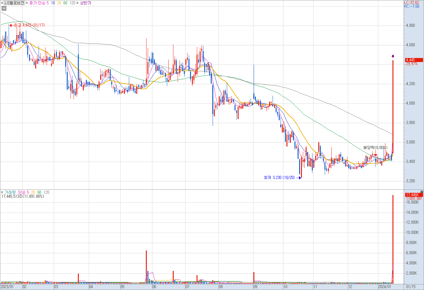Click the 29.97% change label
This screenshot has width=424, height=290.
point(412,64)
